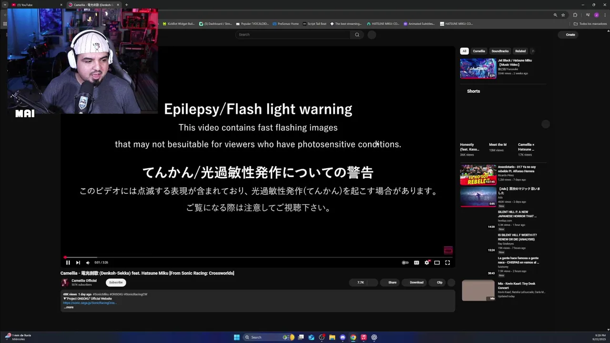The width and height of the screenshot is (610, 343).
Task: Select the Related filter chip
Action: pos(520,51)
